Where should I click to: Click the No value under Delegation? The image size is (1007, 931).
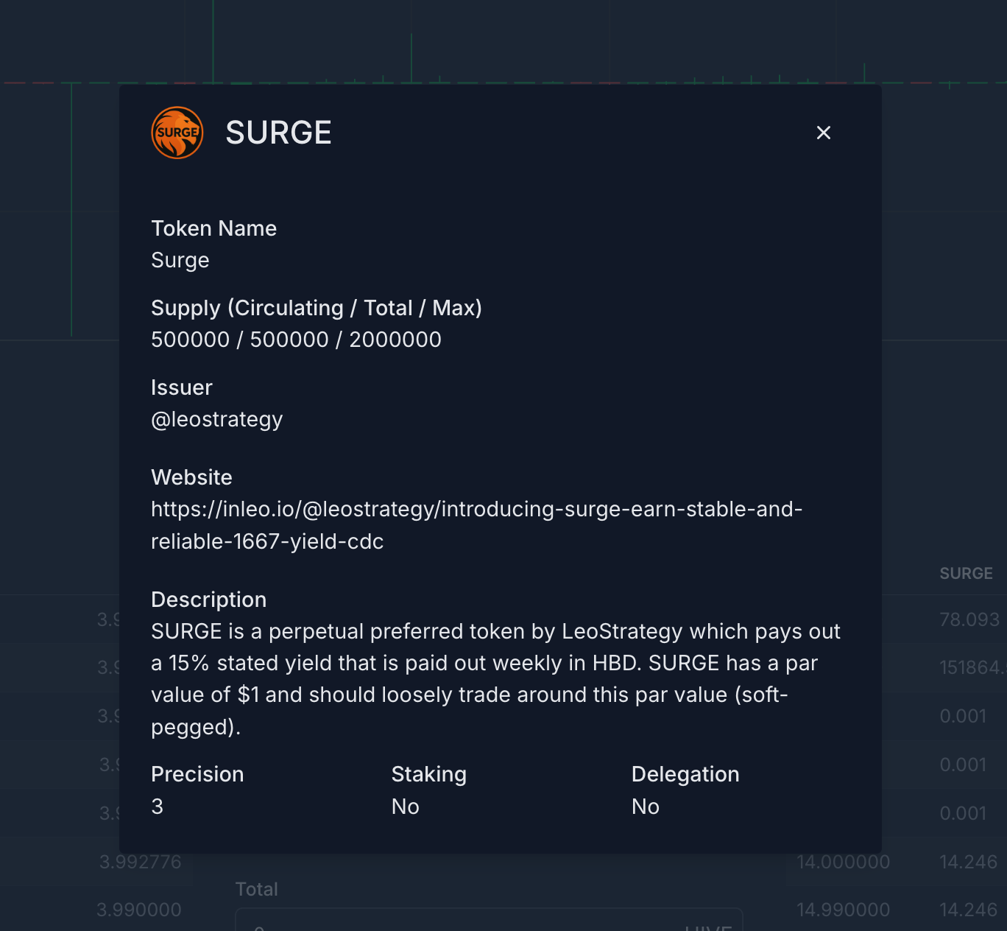646,807
